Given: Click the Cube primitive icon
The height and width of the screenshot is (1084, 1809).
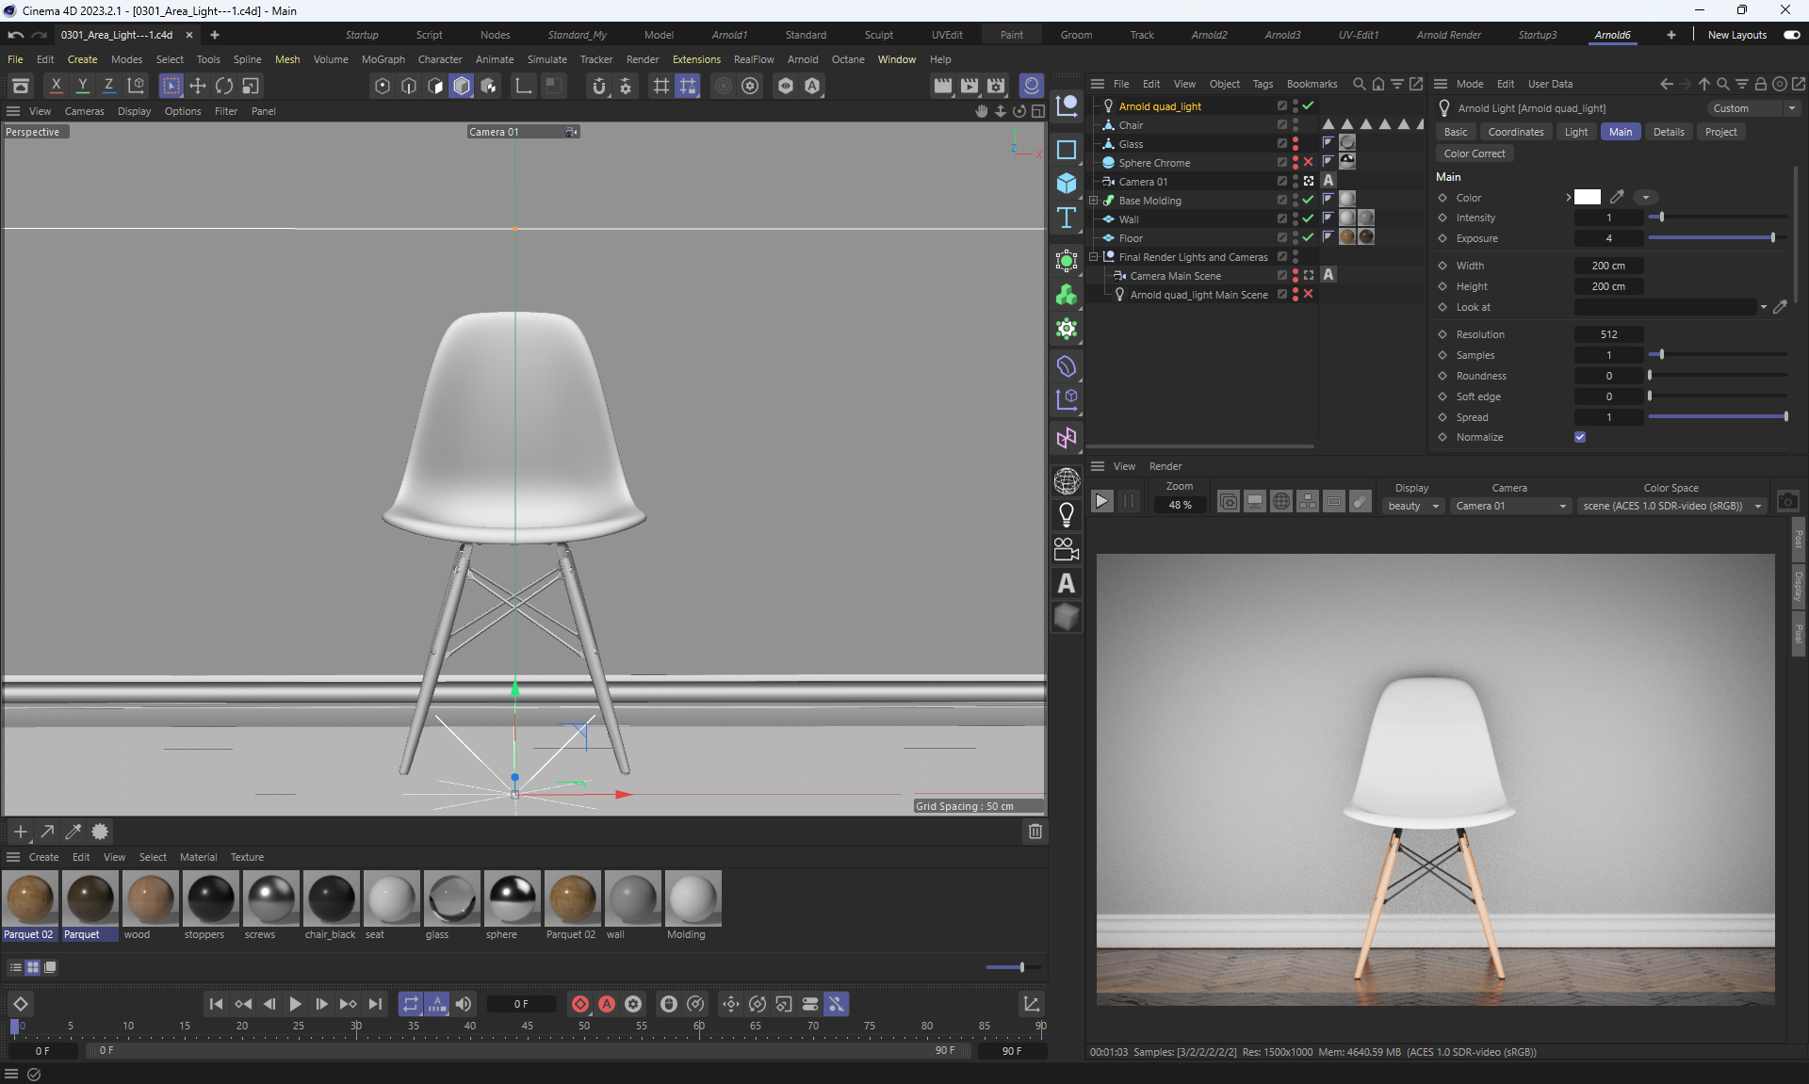Looking at the screenshot, I should [x=1067, y=183].
